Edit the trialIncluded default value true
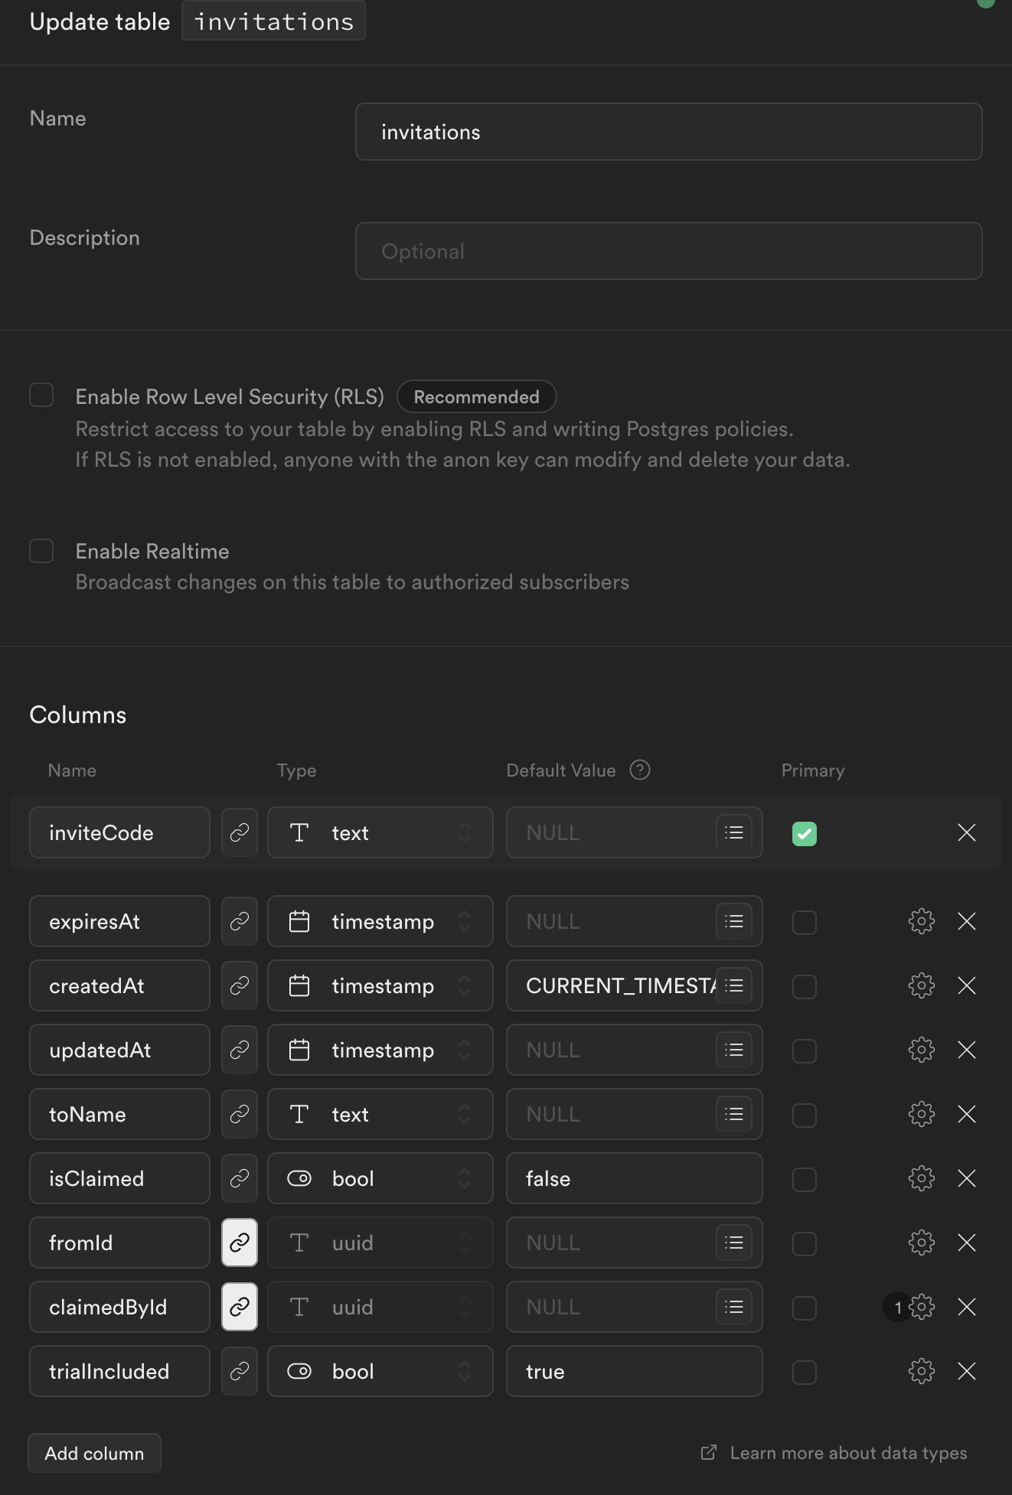The image size is (1012, 1495). click(634, 1371)
